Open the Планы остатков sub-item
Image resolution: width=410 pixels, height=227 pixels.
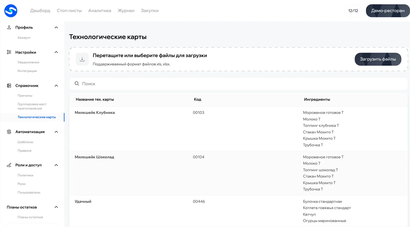(30, 217)
